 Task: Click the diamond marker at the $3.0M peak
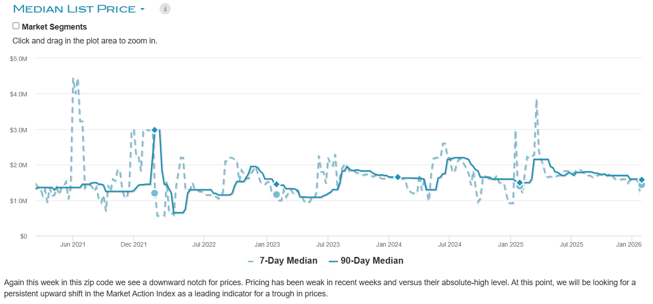click(x=155, y=130)
